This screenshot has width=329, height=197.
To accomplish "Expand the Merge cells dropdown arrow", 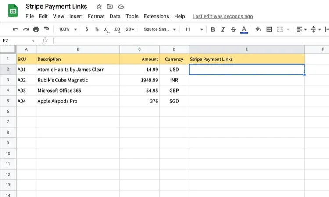I will click(x=288, y=29).
